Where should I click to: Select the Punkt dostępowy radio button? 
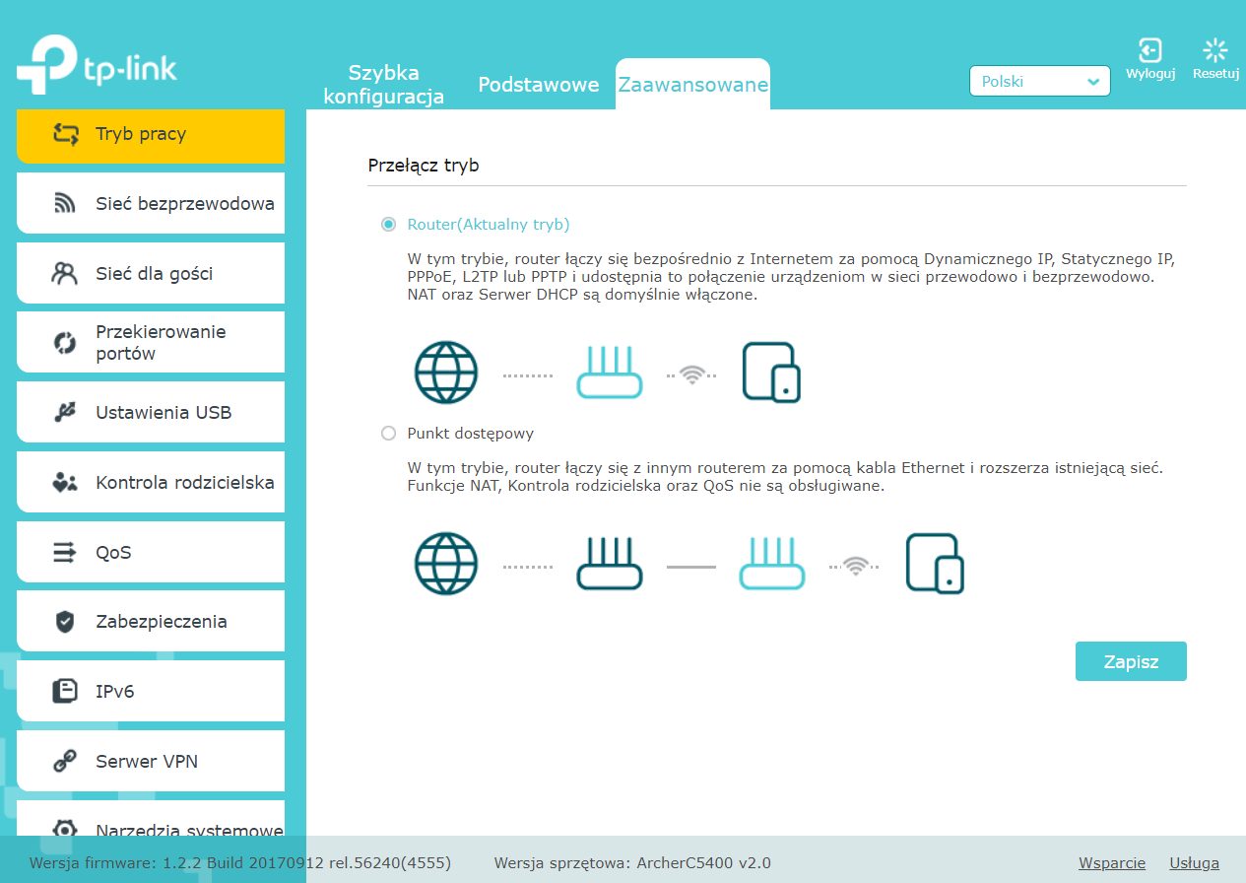(388, 434)
